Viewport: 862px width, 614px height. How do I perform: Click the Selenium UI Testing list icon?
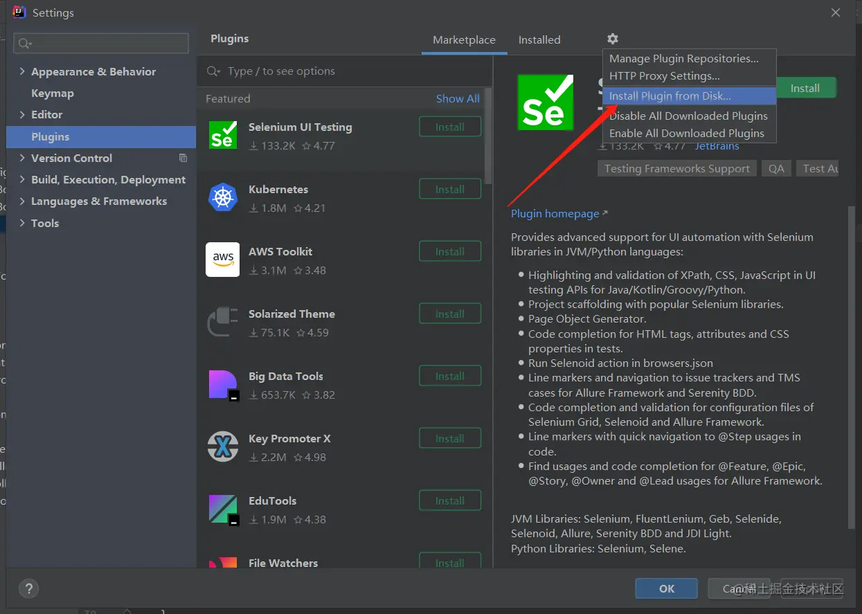click(x=223, y=134)
